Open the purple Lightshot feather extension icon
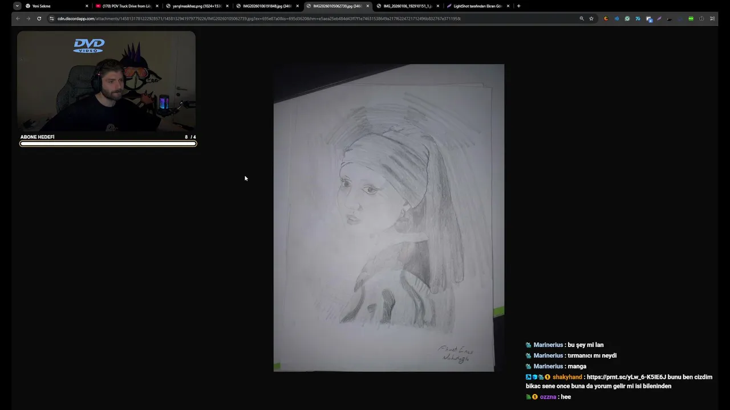The image size is (730, 410). click(x=659, y=18)
